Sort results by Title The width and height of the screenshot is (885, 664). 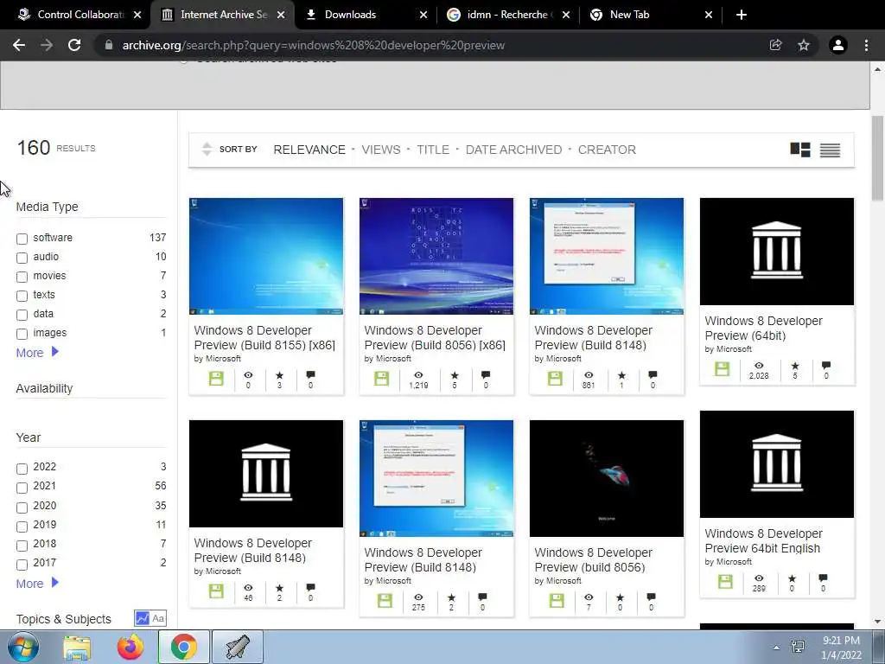pos(433,150)
